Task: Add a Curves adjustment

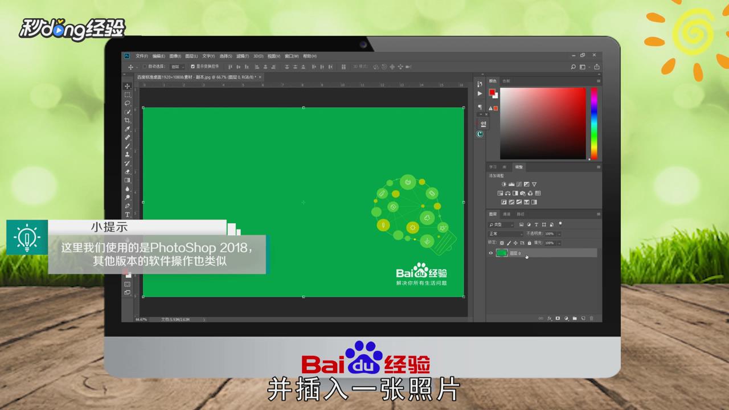Action: (x=519, y=184)
